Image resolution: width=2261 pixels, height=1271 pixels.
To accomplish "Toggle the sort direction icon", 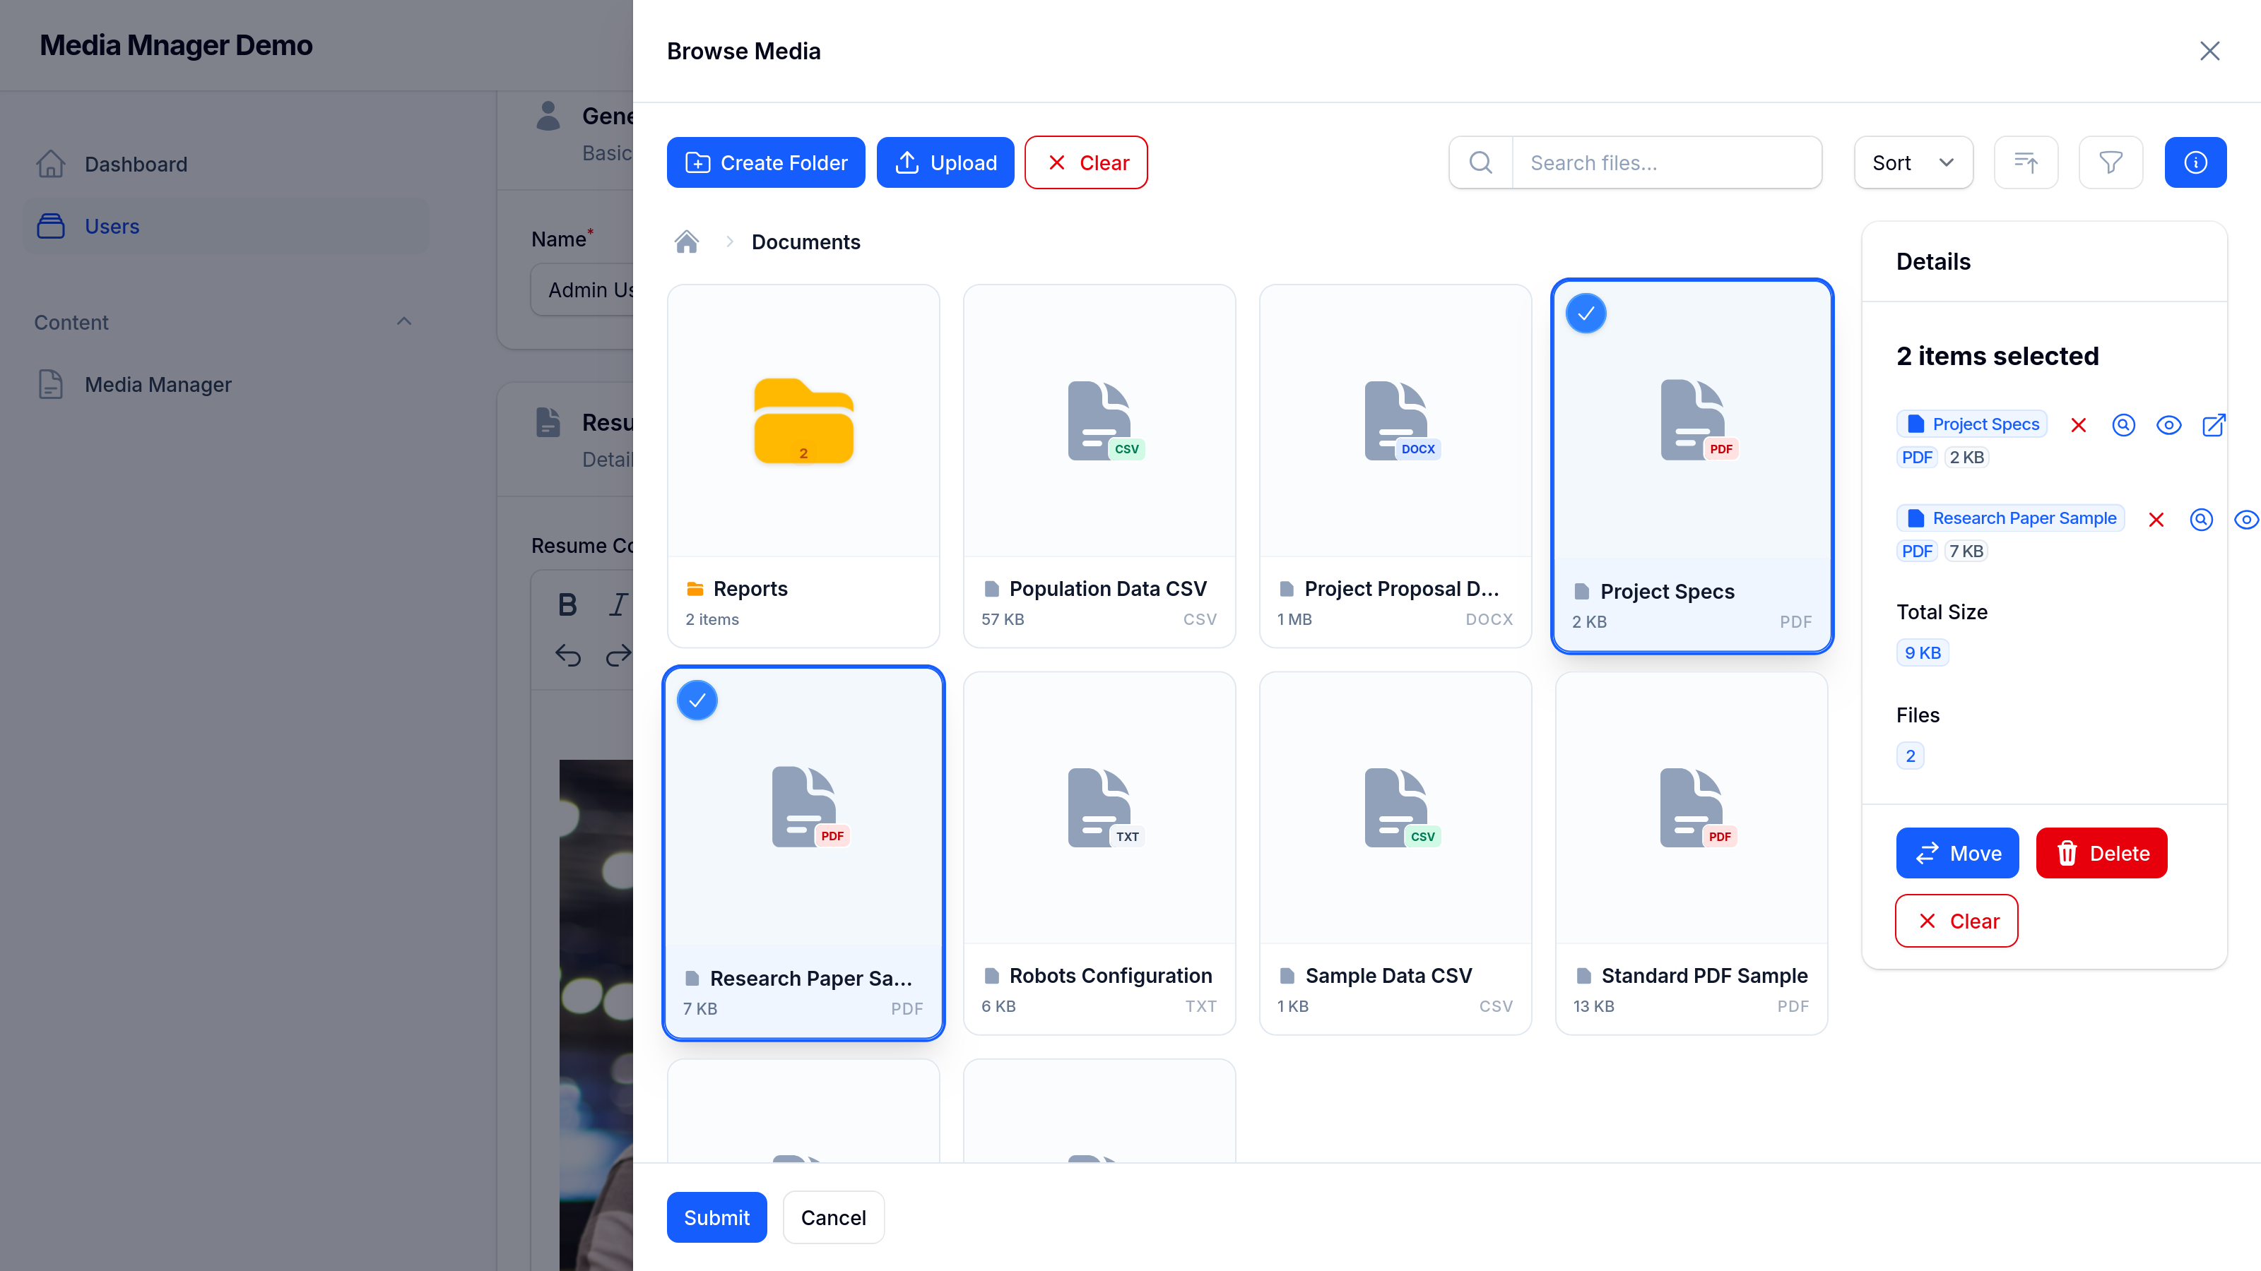I will [2026, 162].
